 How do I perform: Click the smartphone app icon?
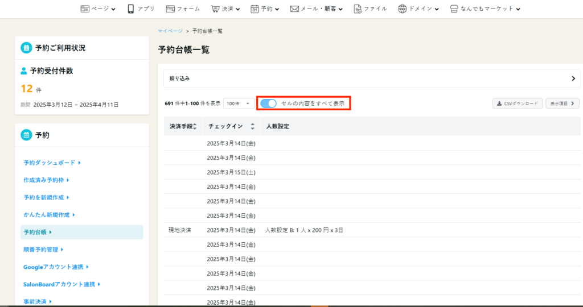coord(131,9)
